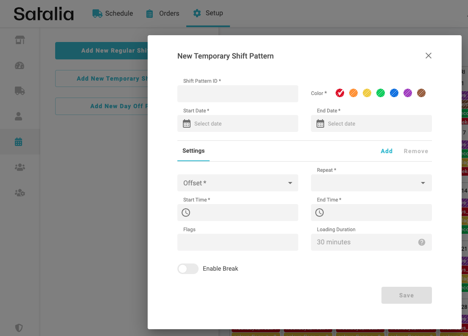Toggle the Enable Break switch
468x336 pixels.
tap(188, 269)
